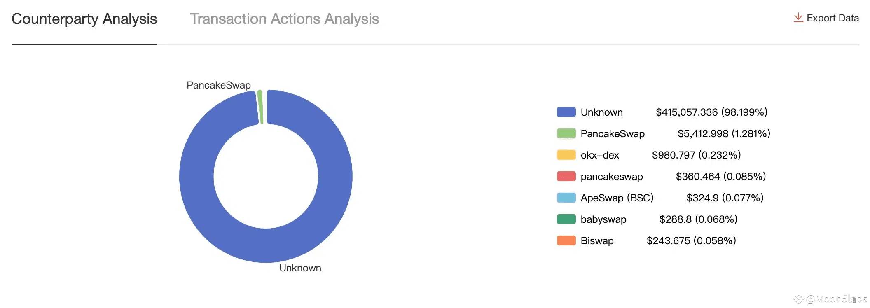The width and height of the screenshot is (870, 308).
Task: Click the Unknown label below the donut
Action: pos(300,268)
